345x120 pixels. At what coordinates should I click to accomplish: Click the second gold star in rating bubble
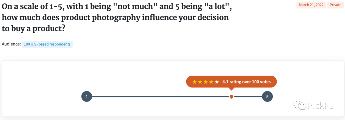coord(200,82)
